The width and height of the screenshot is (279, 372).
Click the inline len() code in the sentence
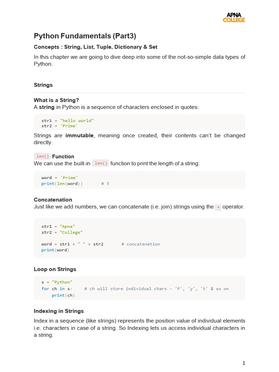[101, 163]
